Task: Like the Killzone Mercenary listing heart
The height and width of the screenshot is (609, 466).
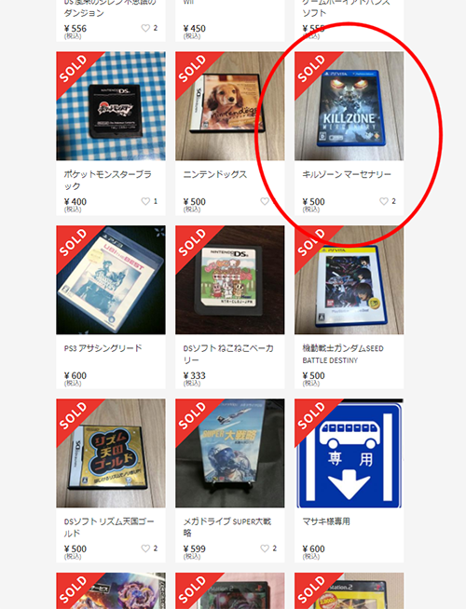Action: (x=384, y=201)
